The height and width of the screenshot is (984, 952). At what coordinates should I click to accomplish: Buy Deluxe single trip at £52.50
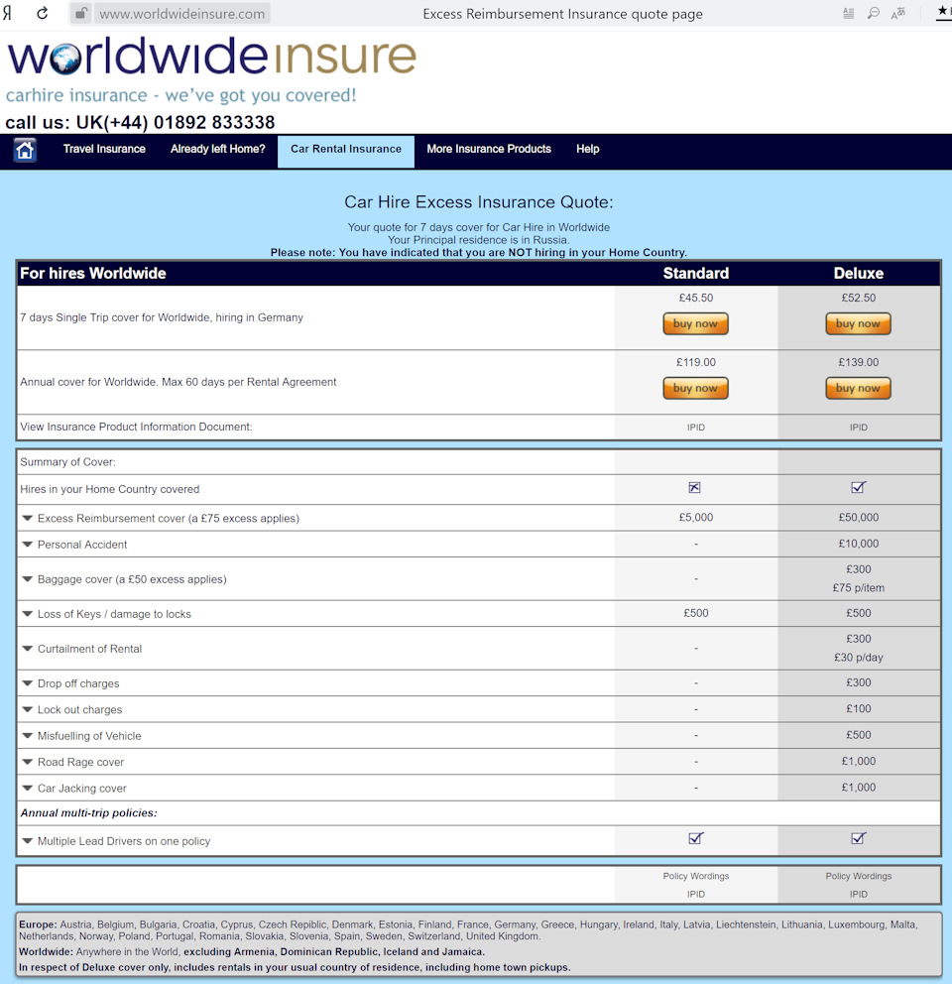click(x=858, y=323)
